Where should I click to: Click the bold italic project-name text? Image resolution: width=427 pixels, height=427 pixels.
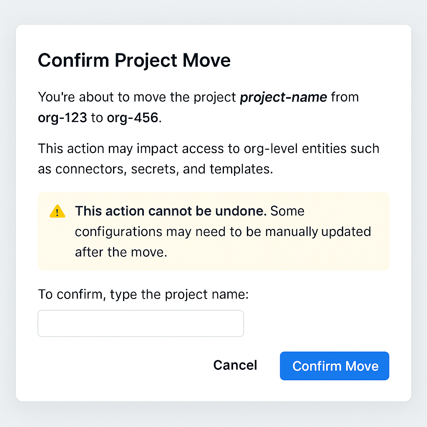coord(284,98)
